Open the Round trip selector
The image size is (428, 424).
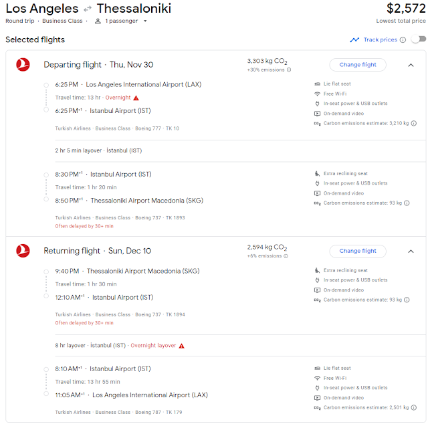click(x=19, y=21)
